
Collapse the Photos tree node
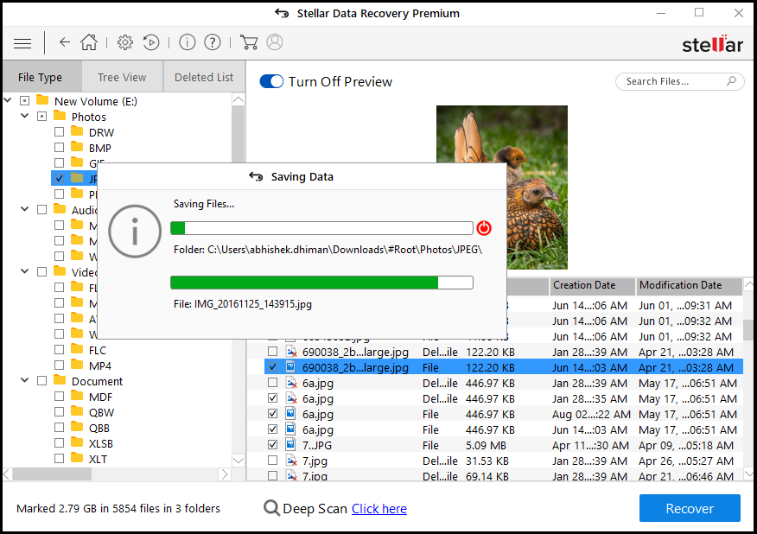pos(24,116)
